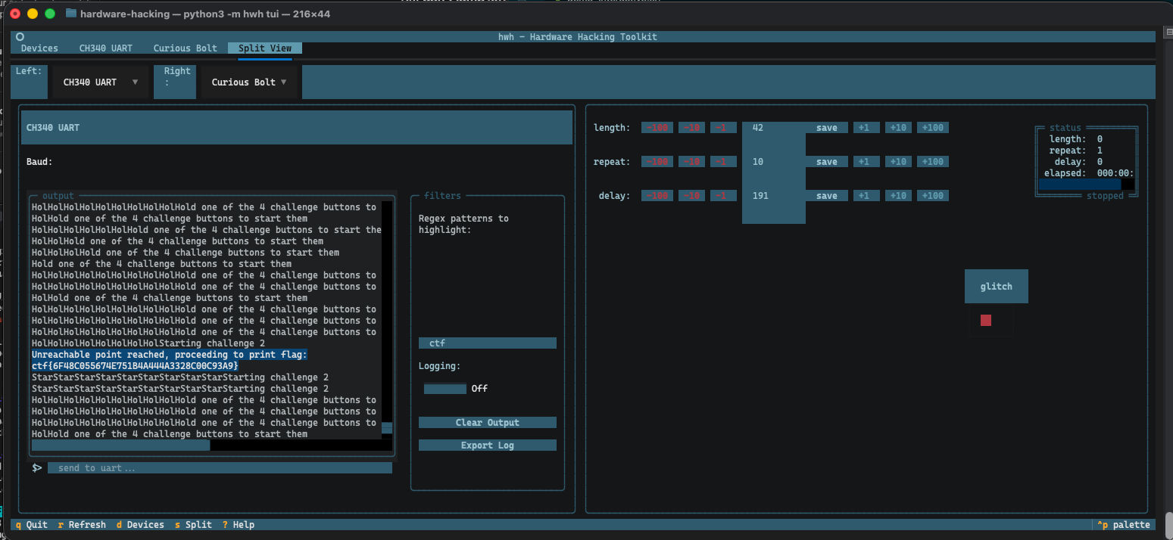The width and height of the screenshot is (1173, 540).
Task: Click the Export Log button
Action: click(x=487, y=445)
